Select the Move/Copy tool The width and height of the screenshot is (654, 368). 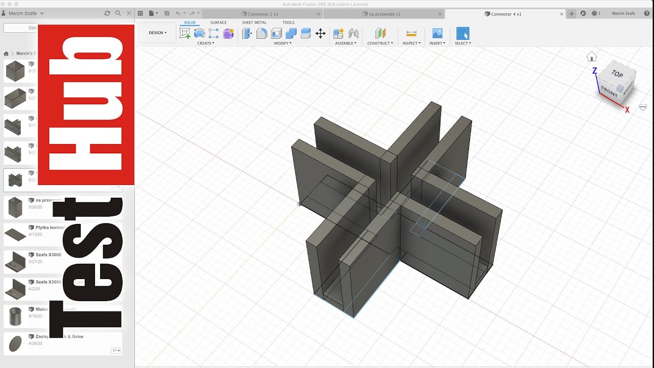pos(320,34)
